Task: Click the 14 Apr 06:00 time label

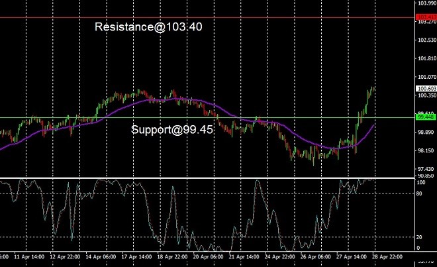Action: click(101, 256)
